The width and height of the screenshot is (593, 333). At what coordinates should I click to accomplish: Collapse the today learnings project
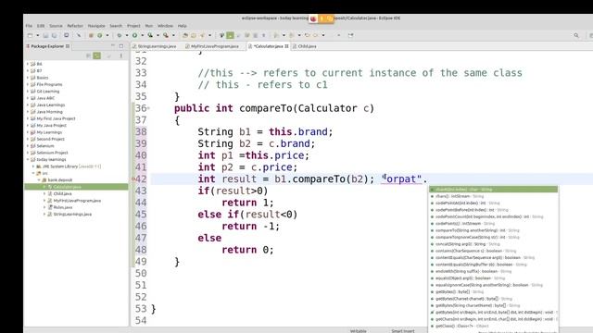28,159
